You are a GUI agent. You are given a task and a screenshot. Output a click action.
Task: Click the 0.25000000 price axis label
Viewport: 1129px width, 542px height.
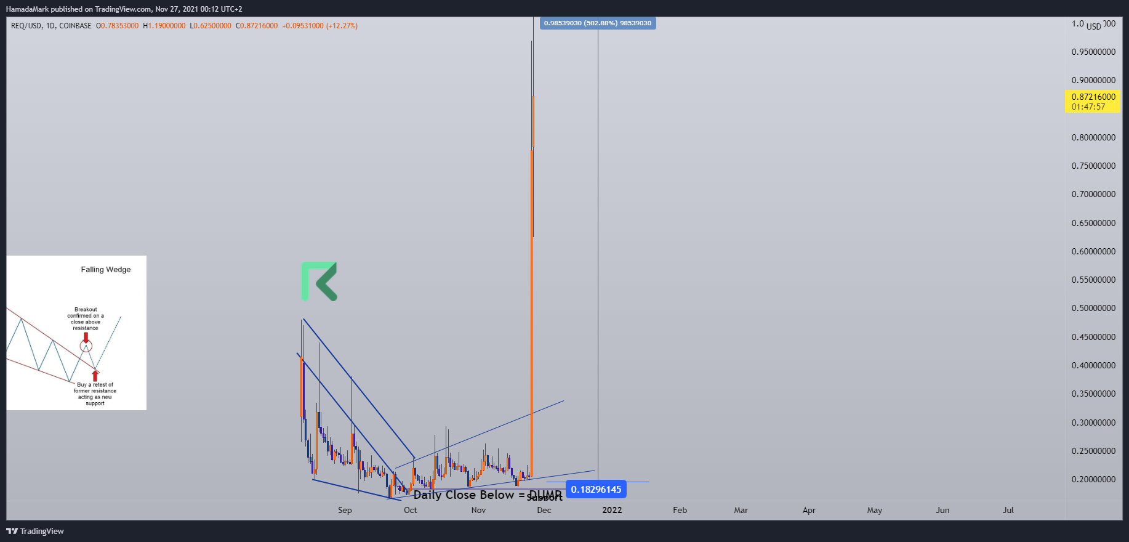[1093, 451]
